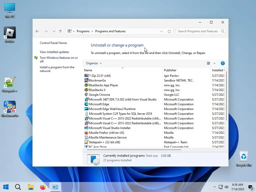Select Mozilla Maintenance Service icon
256x192 pixels.
86,137
